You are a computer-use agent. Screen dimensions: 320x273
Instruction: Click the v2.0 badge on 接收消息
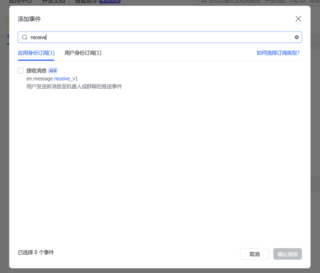click(x=52, y=71)
